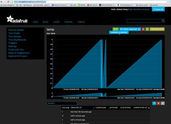Screen dimensions: 171x124
Task: Click the blue plus add-data button
Action: click(154, 103)
